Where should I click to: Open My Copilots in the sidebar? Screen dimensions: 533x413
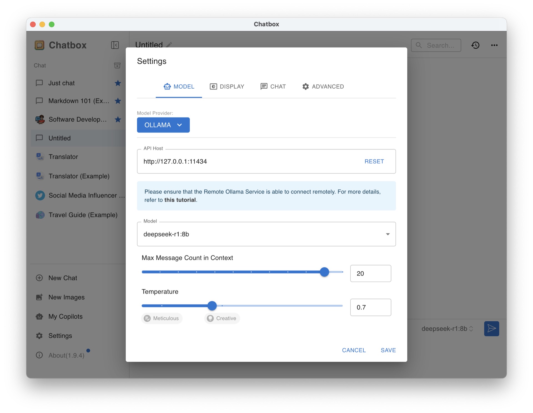coord(65,316)
